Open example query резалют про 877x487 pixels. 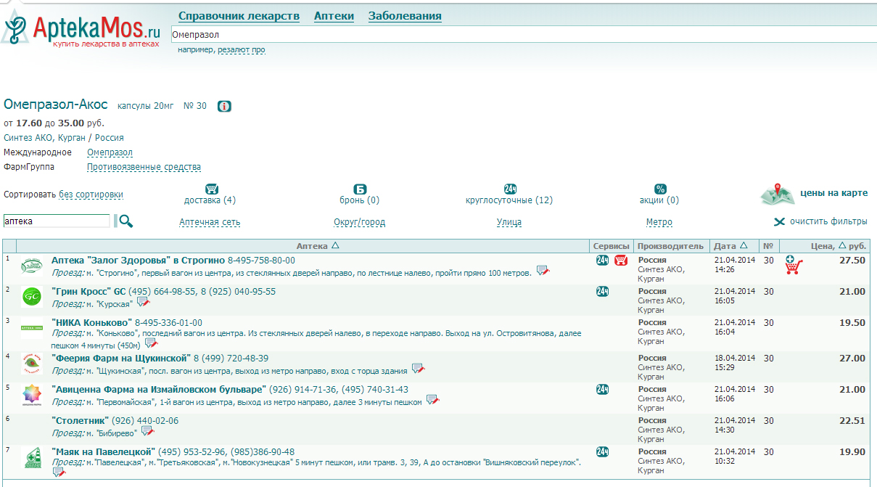(x=242, y=50)
